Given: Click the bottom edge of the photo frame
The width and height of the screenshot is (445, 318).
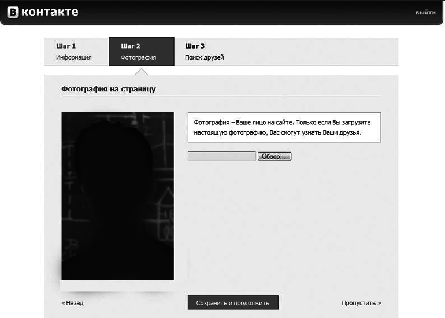Looking at the screenshot, I should click(117, 286).
